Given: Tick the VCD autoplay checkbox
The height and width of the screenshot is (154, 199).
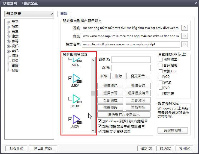Looking at the screenshot, I should coord(161,77).
